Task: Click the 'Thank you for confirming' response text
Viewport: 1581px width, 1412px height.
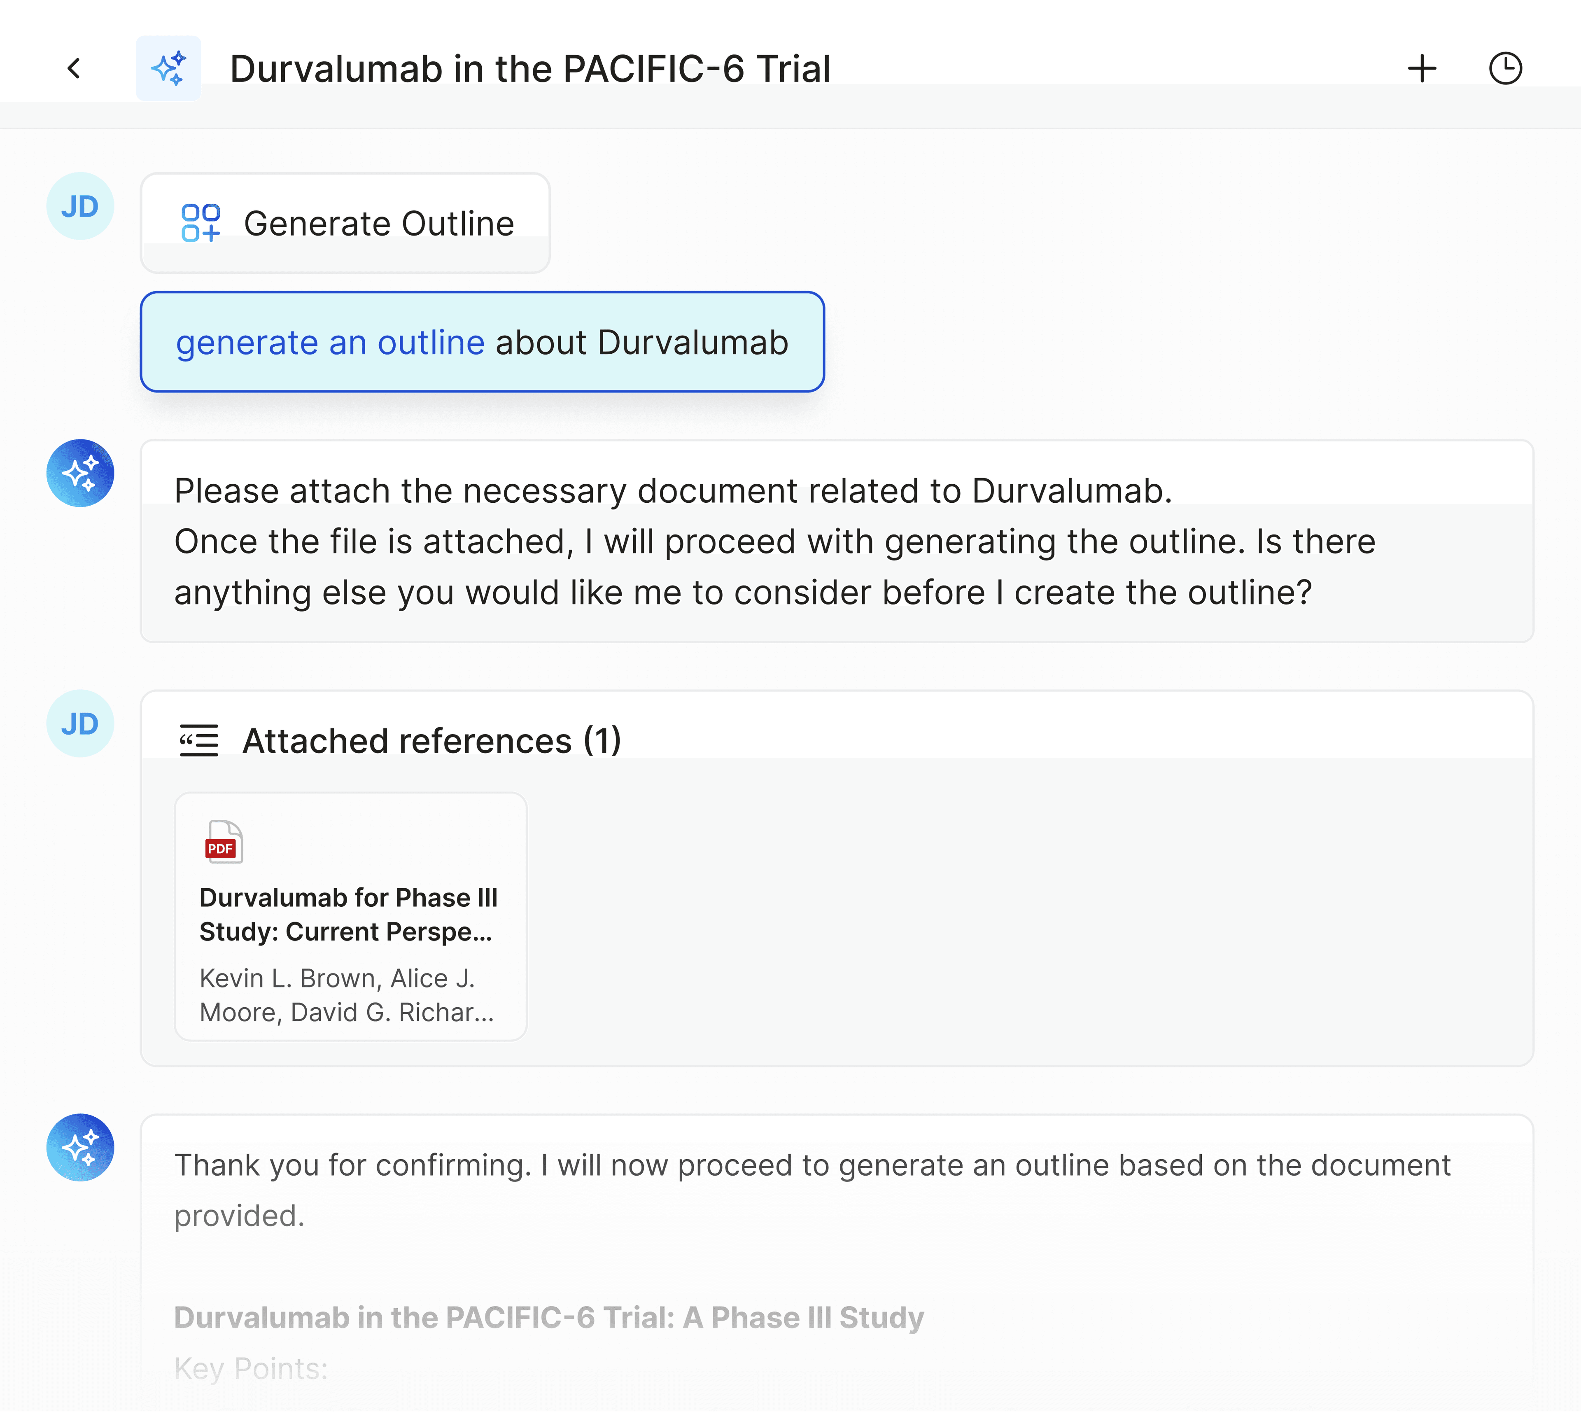Action: pos(811,1190)
